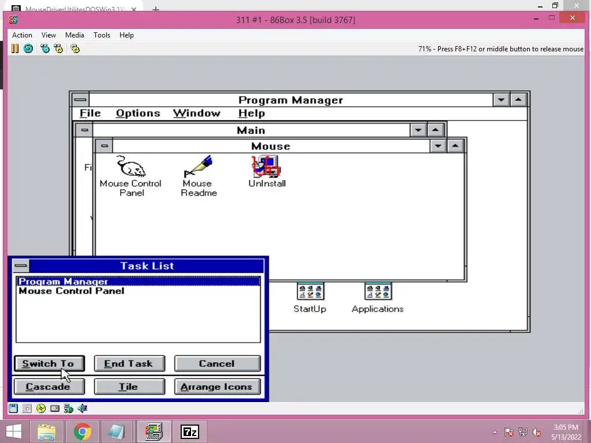
Task: Open the 86Box Help menu
Action: coord(126,35)
